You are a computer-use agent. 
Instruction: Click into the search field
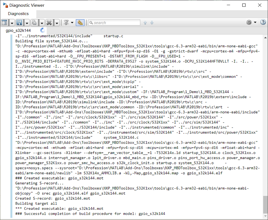click(114, 23)
